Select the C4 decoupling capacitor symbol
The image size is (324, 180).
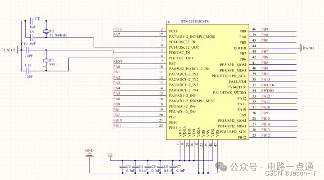[135, 166]
